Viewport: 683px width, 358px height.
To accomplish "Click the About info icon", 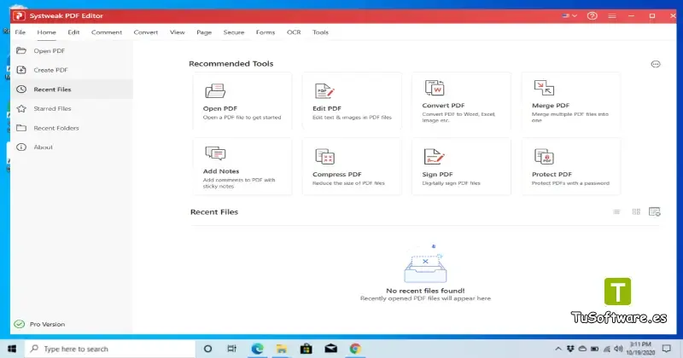I will [20, 147].
